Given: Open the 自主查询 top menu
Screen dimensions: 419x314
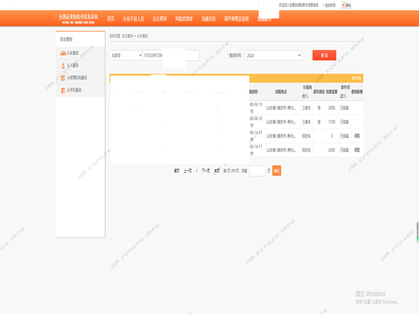Looking at the screenshot, I should coord(160,19).
